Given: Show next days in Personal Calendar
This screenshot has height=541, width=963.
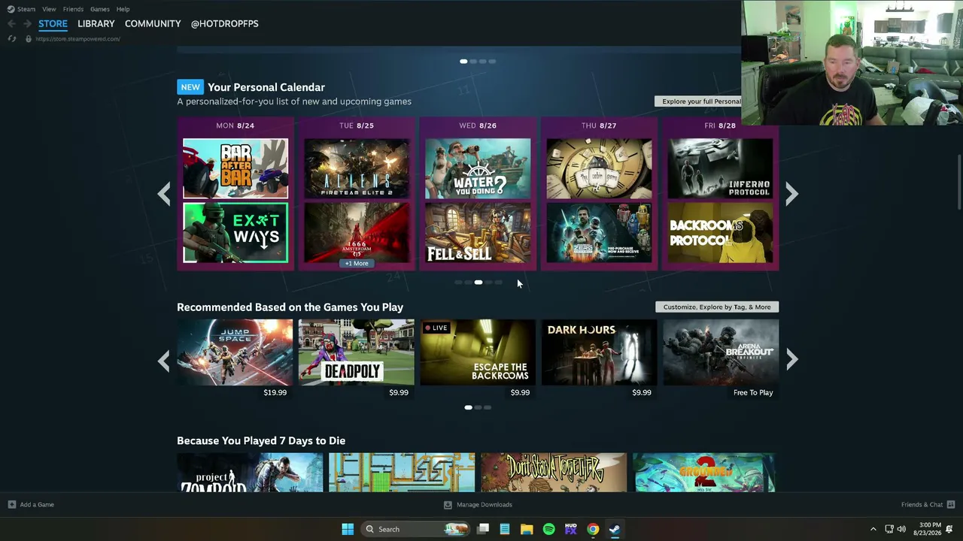Looking at the screenshot, I should tap(791, 194).
